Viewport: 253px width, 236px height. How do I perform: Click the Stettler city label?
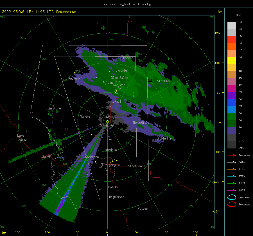coord(164,81)
